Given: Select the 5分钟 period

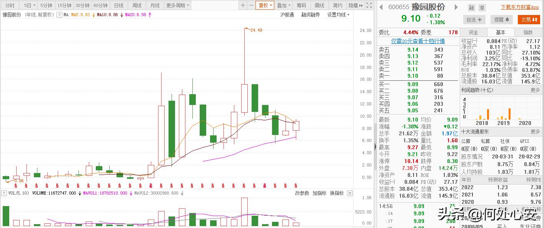Looking at the screenshot, I should click(x=46, y=5).
